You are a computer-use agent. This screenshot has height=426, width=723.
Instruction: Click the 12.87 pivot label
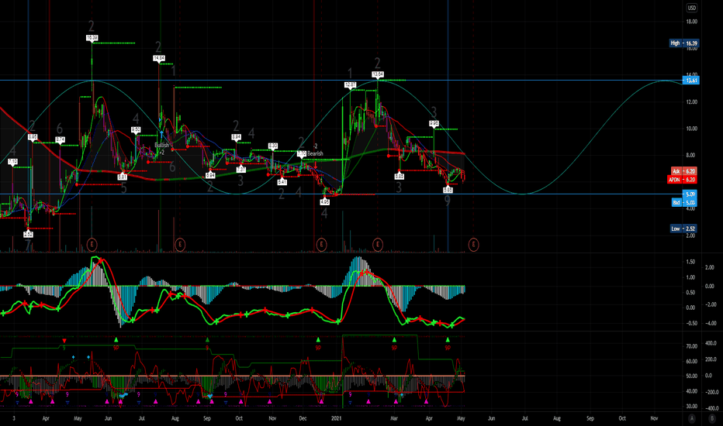pos(350,84)
